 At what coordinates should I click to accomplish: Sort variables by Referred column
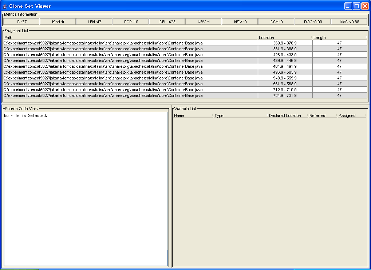[x=322, y=116]
